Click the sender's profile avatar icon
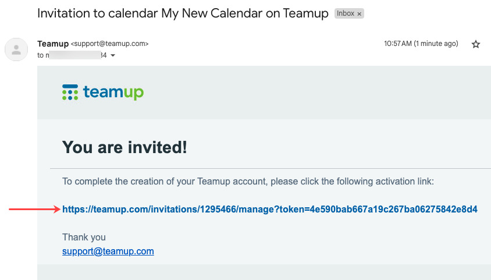This screenshot has height=280, width=491. tap(16, 49)
